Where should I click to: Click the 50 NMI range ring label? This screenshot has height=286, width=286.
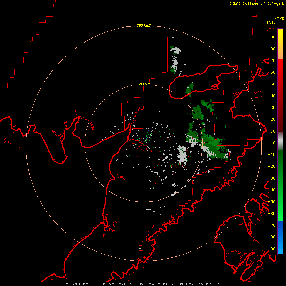(144, 84)
